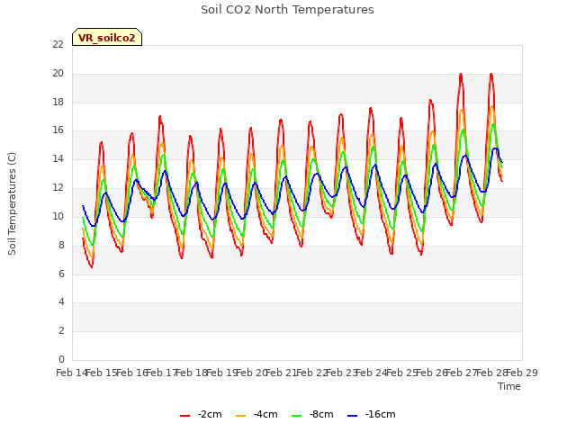This screenshot has width=576, height=432.
Task: Click the chart title Soil CO2 North Temperatures
Action: tap(287, 10)
